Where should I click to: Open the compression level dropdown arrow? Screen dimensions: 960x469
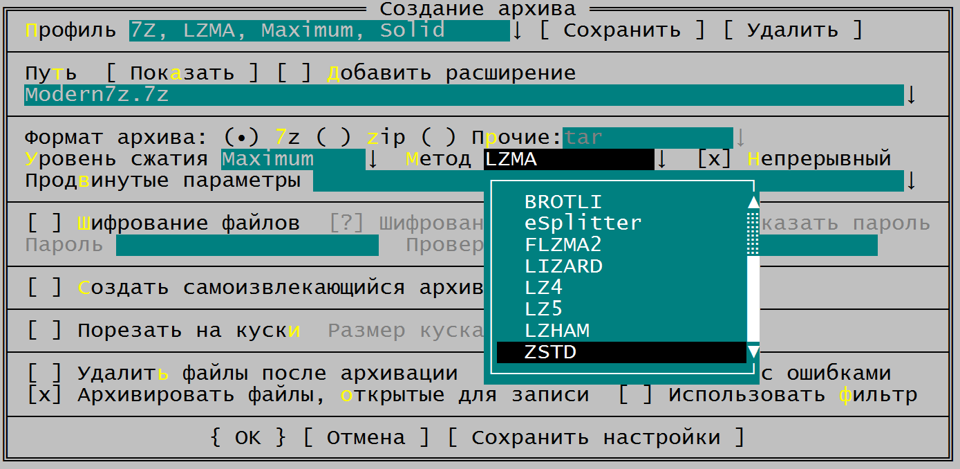pos(373,159)
